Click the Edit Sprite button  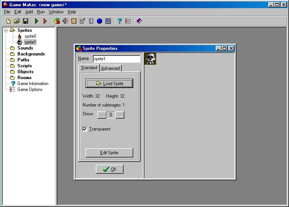[109, 153]
